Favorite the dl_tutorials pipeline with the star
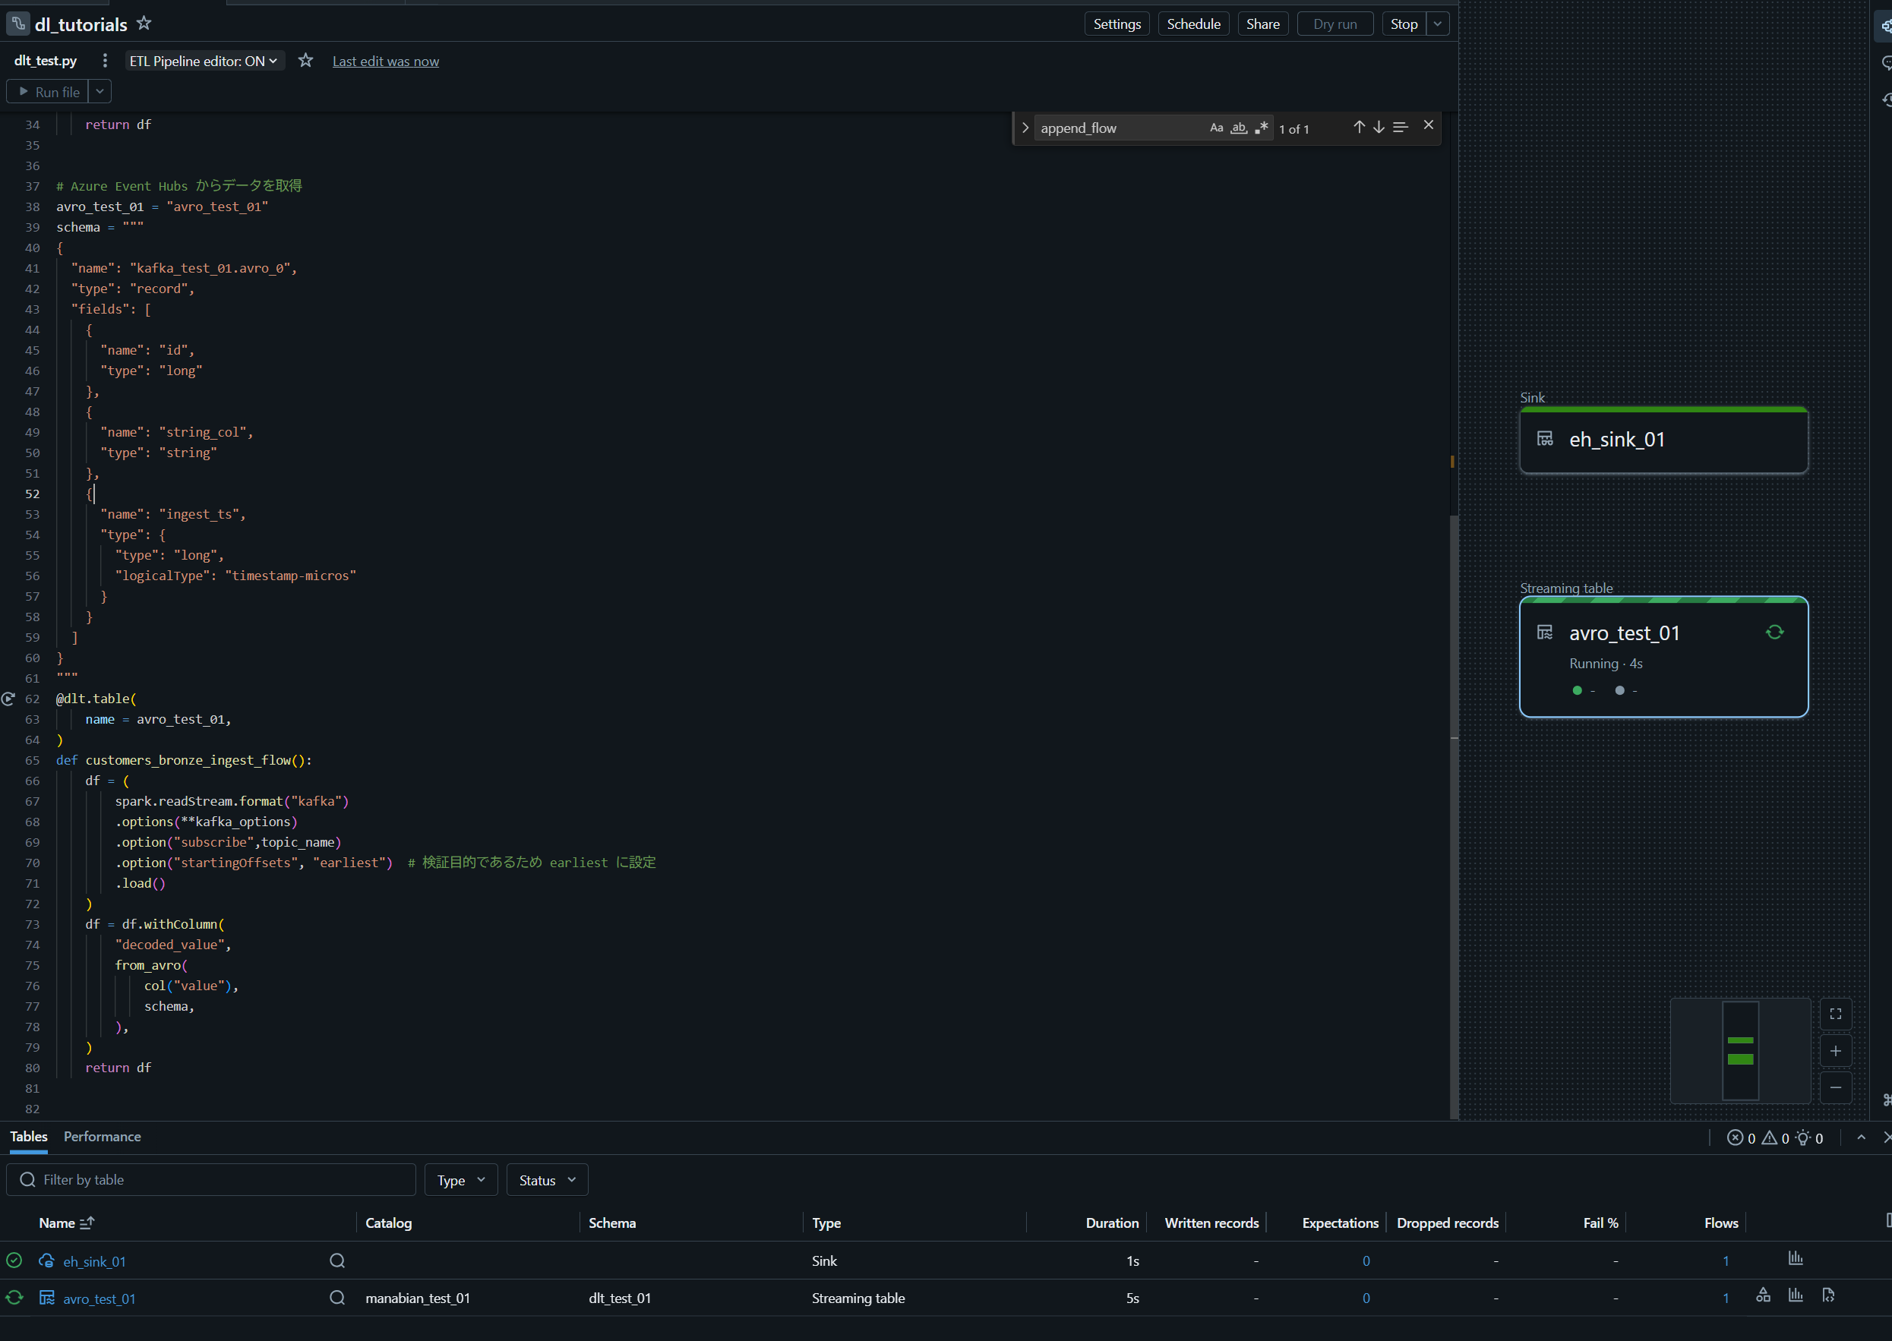 pyautogui.click(x=144, y=23)
